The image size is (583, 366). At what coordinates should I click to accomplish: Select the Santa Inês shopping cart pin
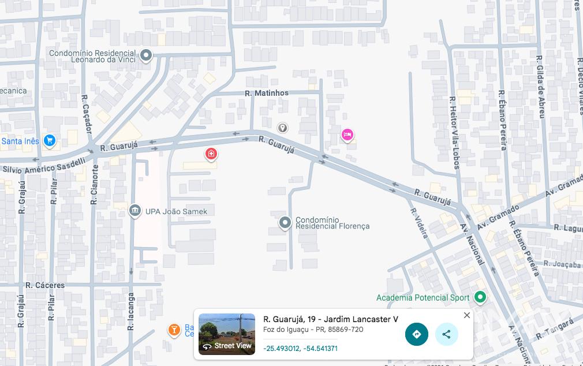coord(50,140)
